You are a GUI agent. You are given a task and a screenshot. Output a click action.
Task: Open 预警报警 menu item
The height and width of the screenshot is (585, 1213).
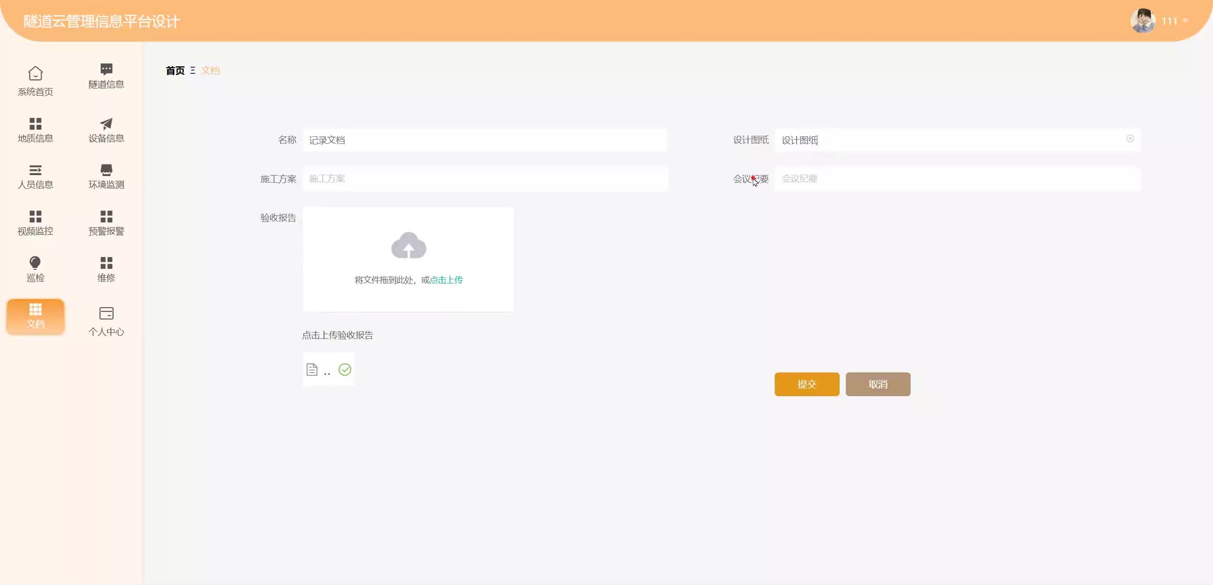coord(106,223)
